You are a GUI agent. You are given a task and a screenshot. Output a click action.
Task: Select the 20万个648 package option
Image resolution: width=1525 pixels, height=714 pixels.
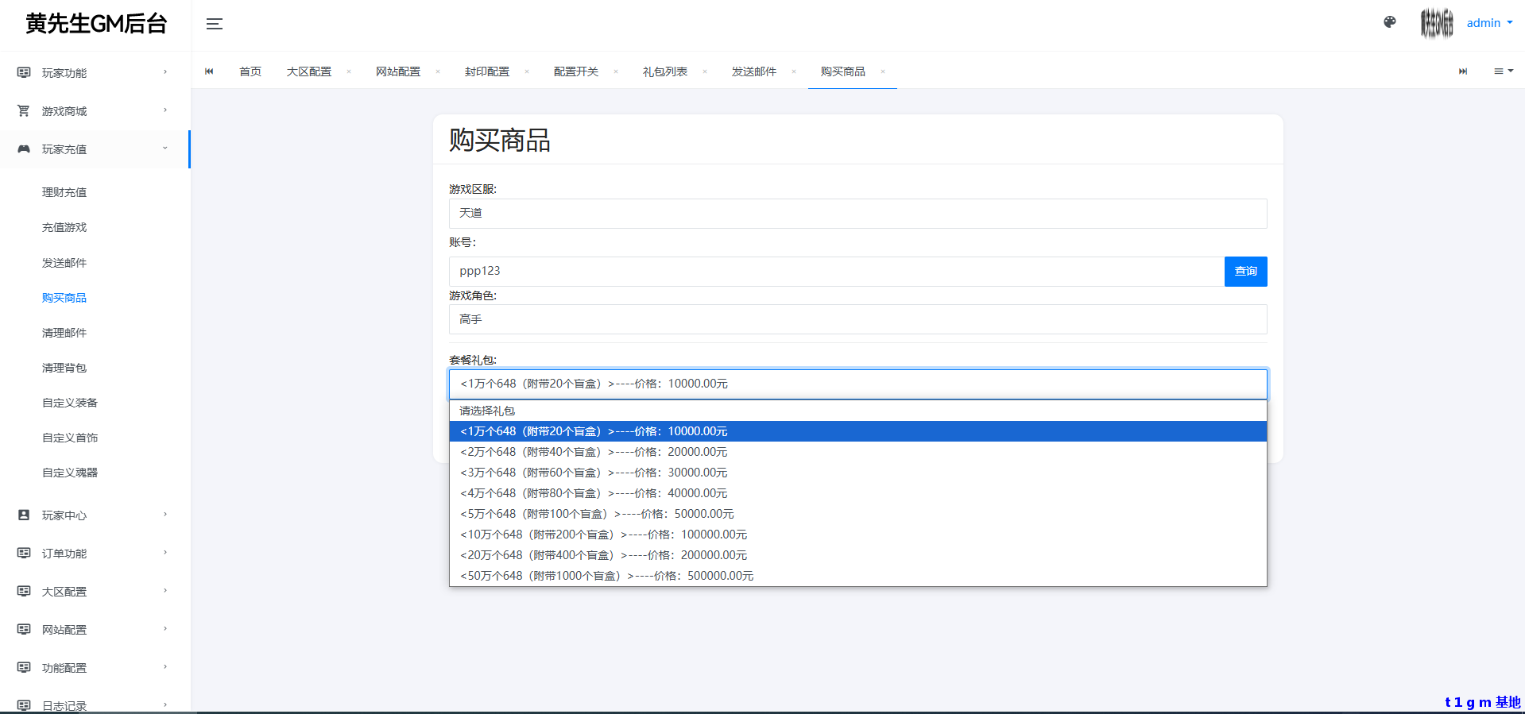(x=857, y=555)
